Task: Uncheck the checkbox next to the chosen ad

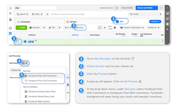Action: 18,42
